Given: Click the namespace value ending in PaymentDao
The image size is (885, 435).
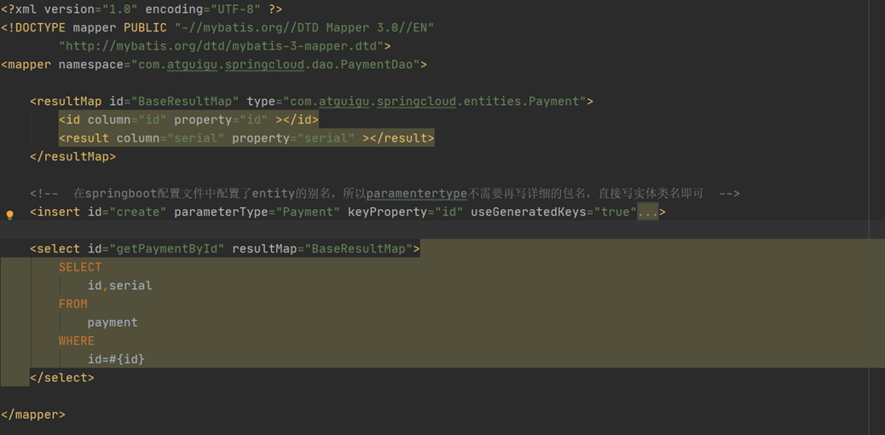Looking at the screenshot, I should [275, 65].
